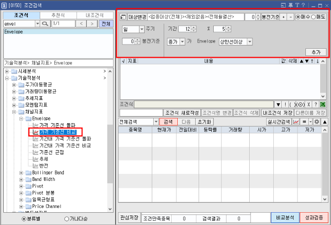This screenshot has width=331, height=225.
Task: Select the 매수 radio button
Action: click(298, 17)
